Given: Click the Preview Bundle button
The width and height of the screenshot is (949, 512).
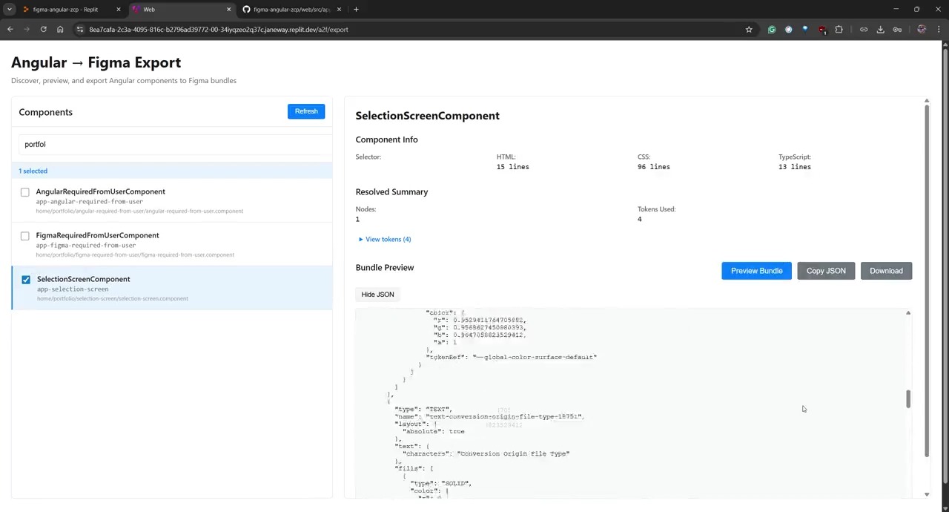Looking at the screenshot, I should point(756,271).
